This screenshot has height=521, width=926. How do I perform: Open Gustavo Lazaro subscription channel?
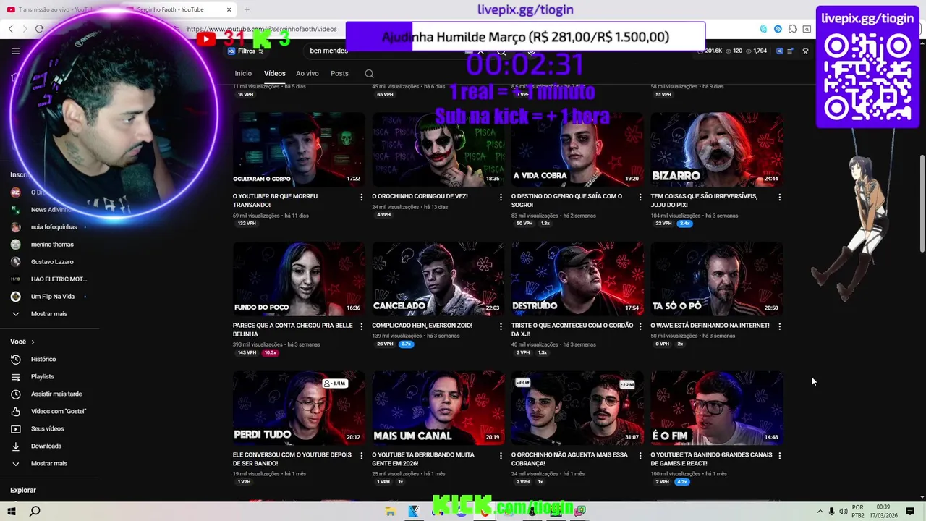coord(52,262)
